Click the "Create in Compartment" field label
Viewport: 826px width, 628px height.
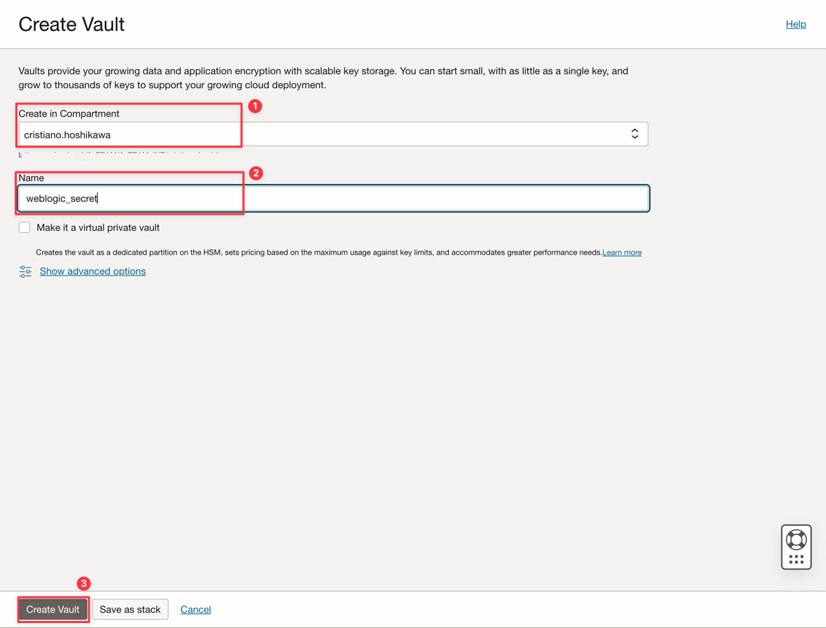[69, 113]
